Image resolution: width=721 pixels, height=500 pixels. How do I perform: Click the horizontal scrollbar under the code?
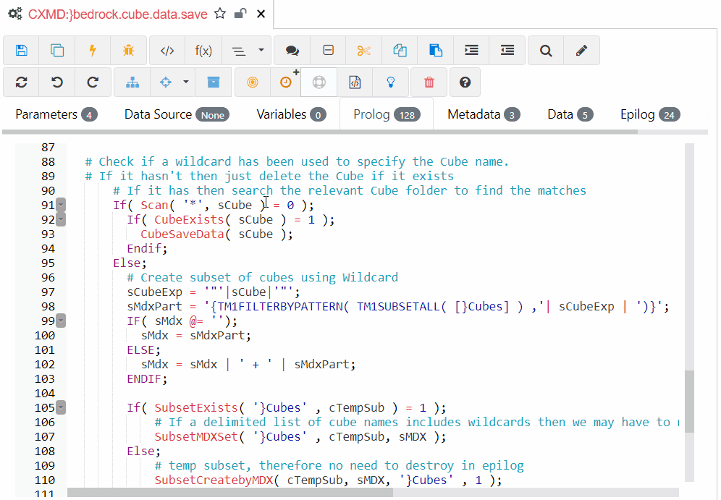tap(230, 492)
